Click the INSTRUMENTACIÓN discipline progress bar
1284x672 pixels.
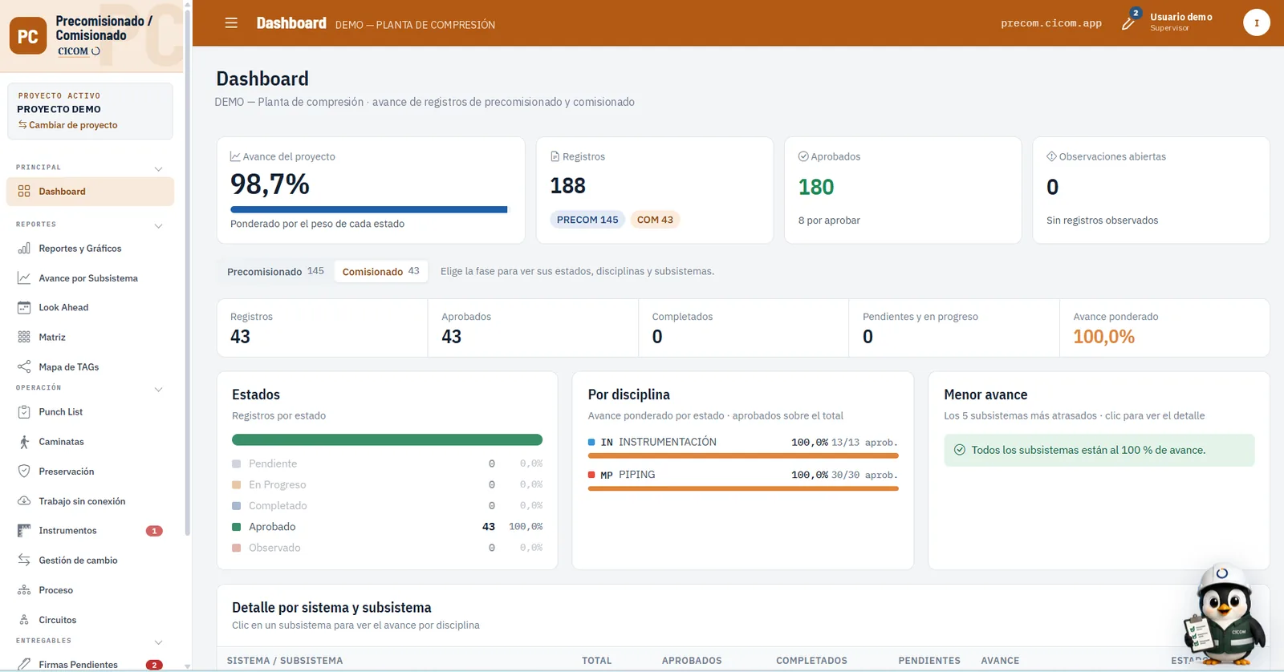coord(743,455)
